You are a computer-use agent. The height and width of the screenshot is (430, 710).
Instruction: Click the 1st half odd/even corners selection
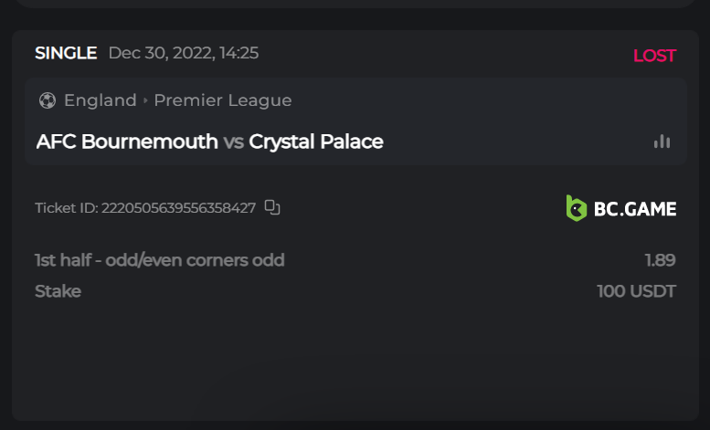[x=160, y=260]
